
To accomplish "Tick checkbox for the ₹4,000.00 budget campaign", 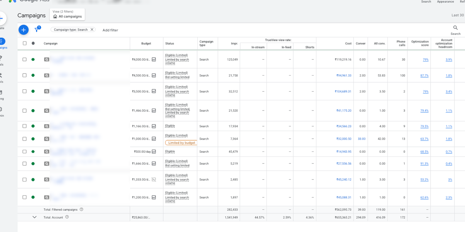I will [24, 60].
